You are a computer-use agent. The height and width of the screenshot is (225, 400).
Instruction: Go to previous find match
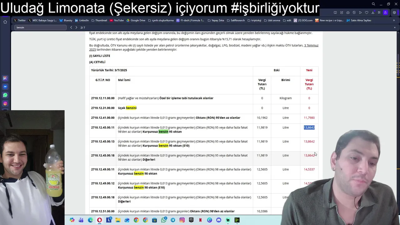[71, 27]
